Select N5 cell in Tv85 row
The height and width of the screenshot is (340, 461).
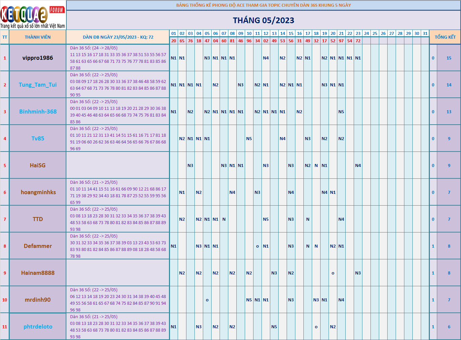249,138
